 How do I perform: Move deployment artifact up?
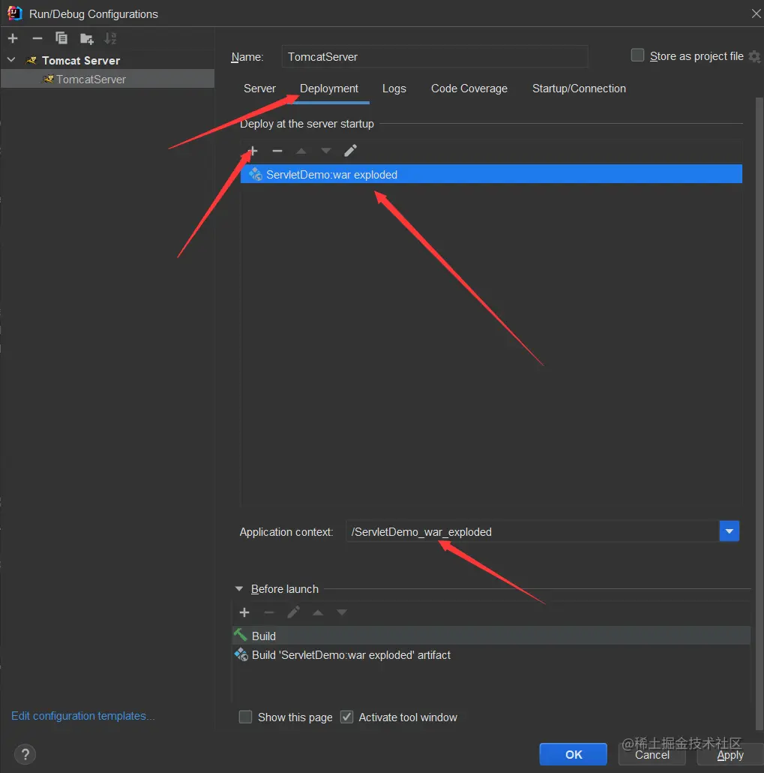pyautogui.click(x=301, y=151)
